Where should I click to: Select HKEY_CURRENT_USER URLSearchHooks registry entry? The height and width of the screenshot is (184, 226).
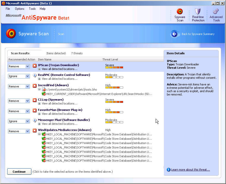99,94
